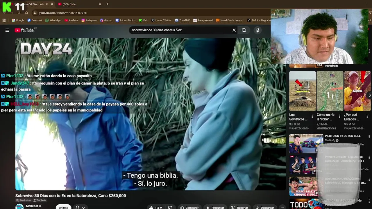Open the TikTok bookmark
This screenshot has height=209, width=372.
259,20
